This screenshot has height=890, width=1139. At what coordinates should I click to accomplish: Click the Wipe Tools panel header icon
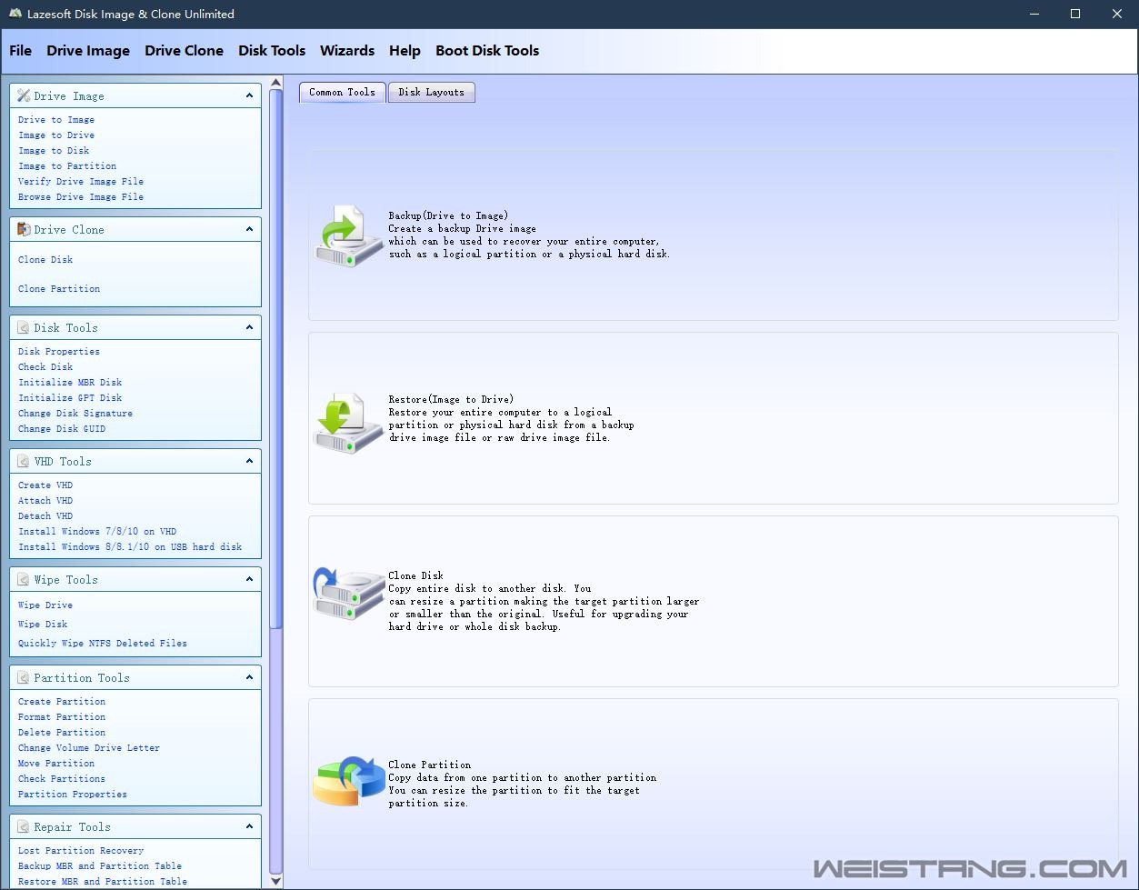pos(24,579)
